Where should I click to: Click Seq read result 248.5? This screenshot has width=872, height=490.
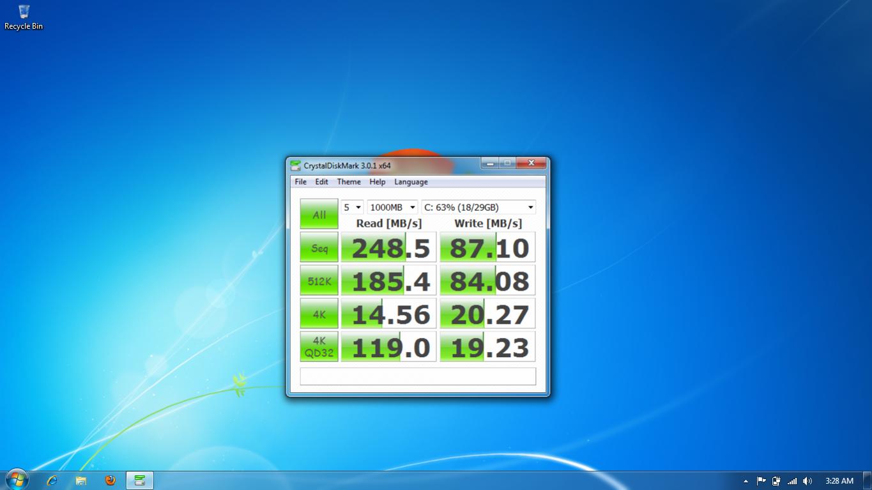click(388, 248)
